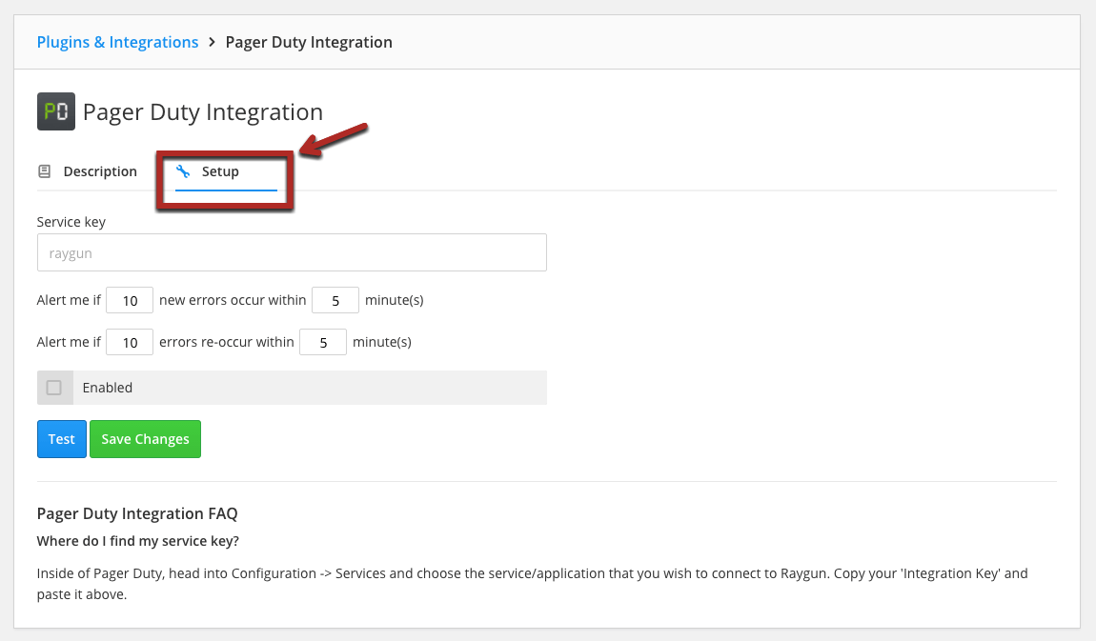Click the wrench icon beside Setup
Viewport: 1096px width, 641px height.
[181, 170]
